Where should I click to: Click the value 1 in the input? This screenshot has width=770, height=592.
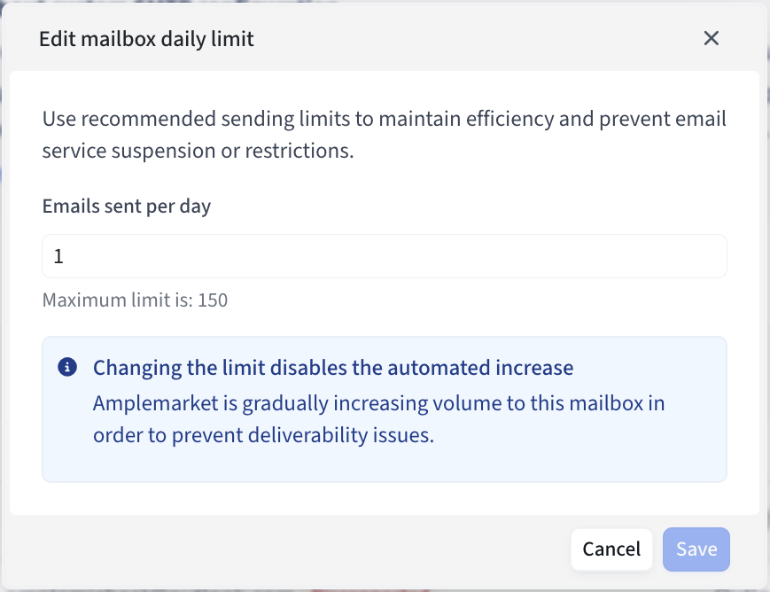(58, 257)
